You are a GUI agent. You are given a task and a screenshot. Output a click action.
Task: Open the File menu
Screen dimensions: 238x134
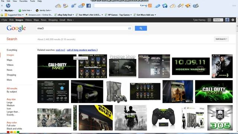click(x=3, y=1)
